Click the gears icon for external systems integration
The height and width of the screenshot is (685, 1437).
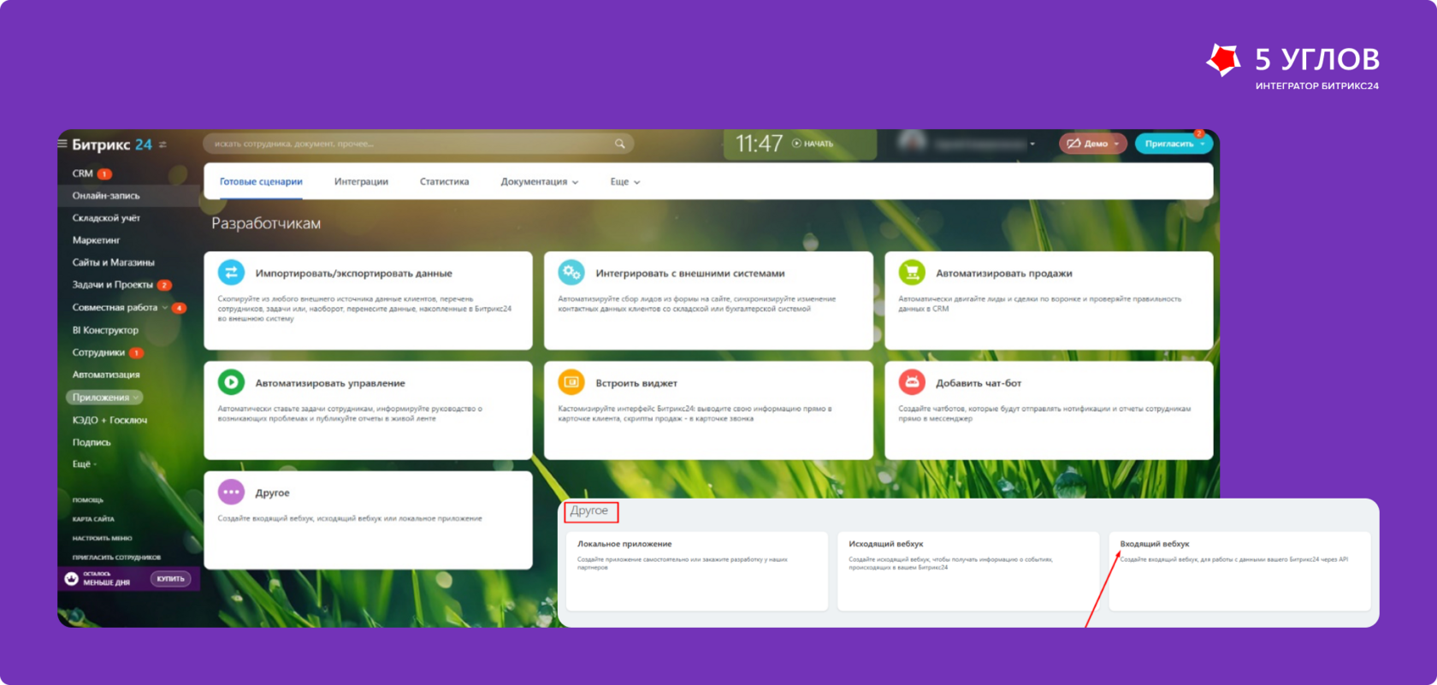(571, 273)
